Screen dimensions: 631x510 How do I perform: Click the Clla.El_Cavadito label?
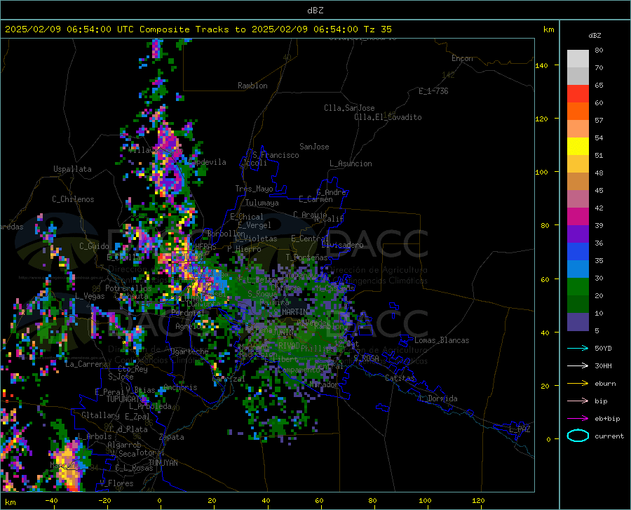388,117
